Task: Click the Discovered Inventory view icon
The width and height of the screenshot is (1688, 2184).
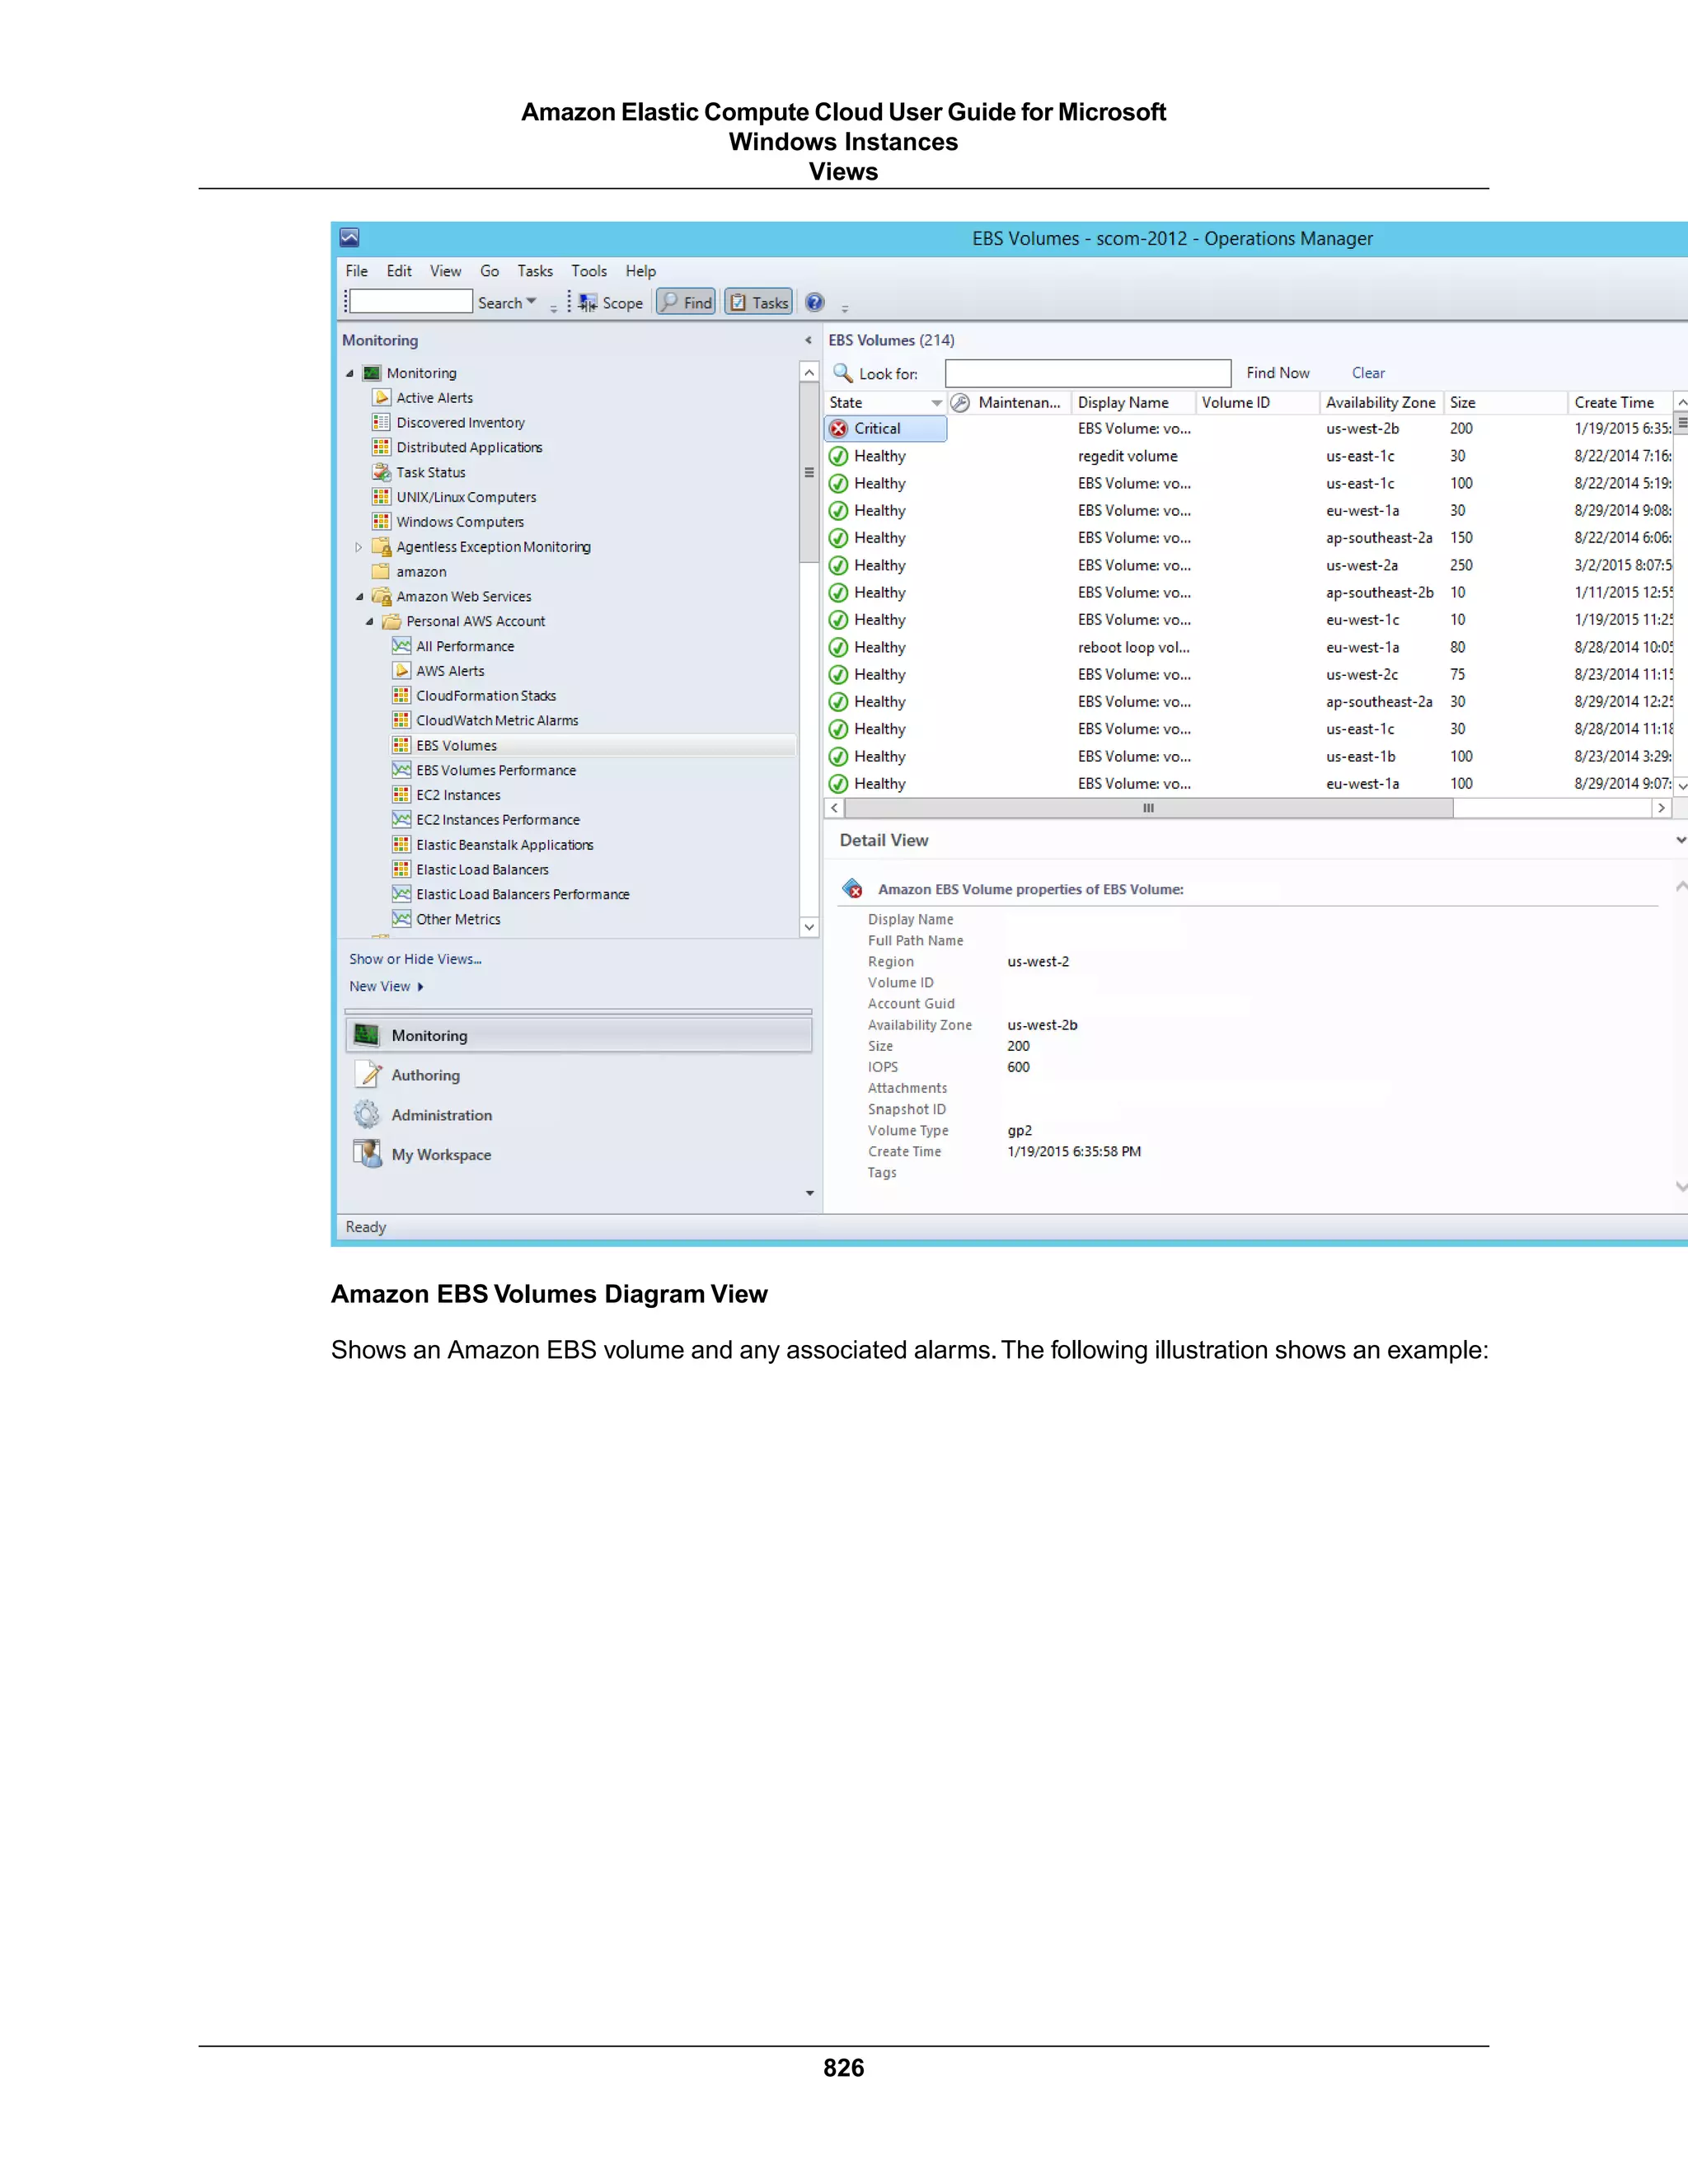Action: pyautogui.click(x=381, y=422)
